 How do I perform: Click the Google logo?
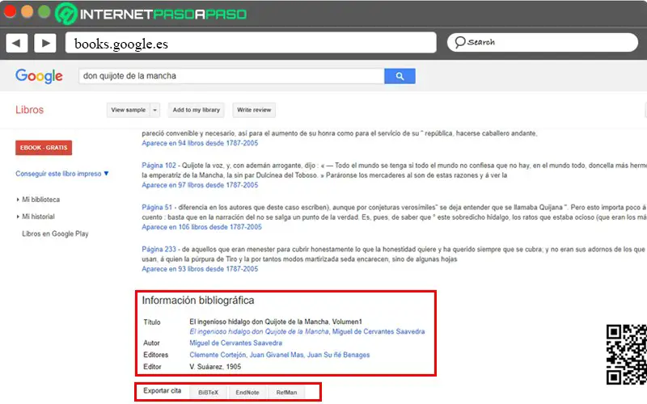(39, 76)
